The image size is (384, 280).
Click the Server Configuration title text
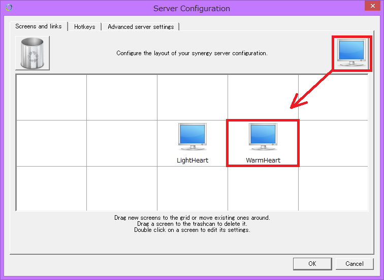pyautogui.click(x=191, y=9)
